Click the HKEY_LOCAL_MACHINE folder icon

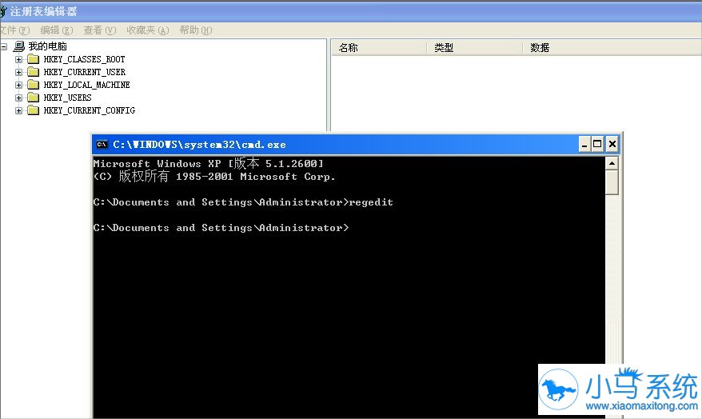pos(33,85)
